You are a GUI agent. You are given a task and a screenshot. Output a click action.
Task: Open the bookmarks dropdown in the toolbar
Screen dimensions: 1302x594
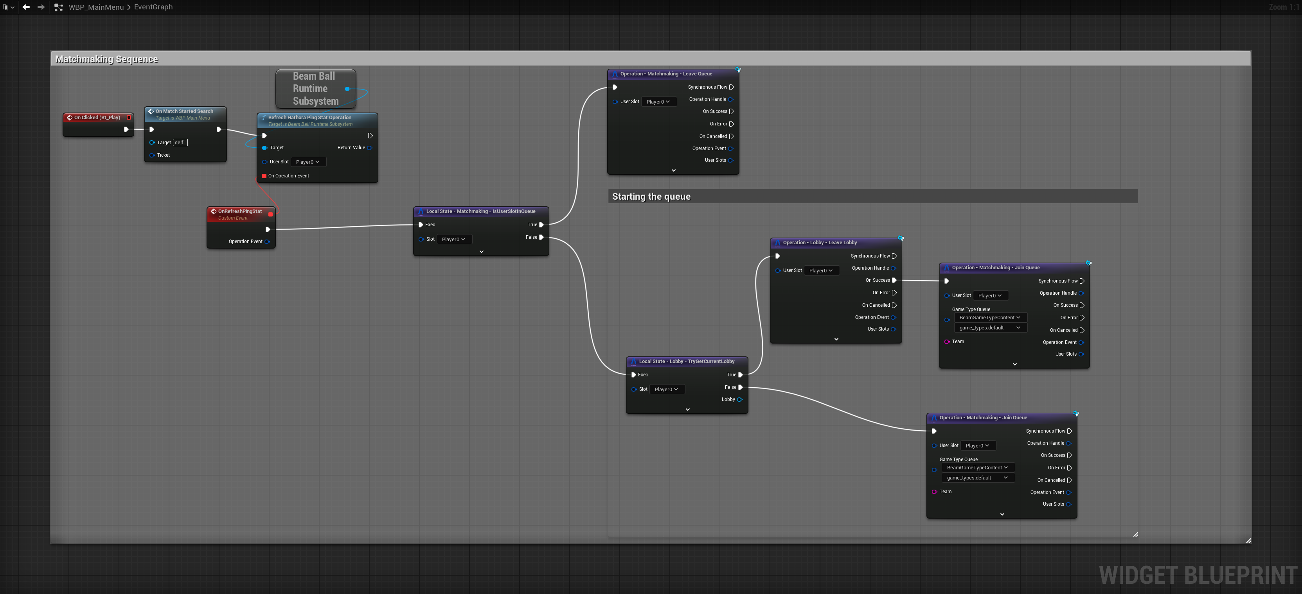point(8,7)
